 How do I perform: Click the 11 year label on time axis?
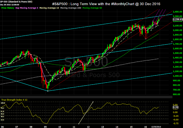coord(74,127)
